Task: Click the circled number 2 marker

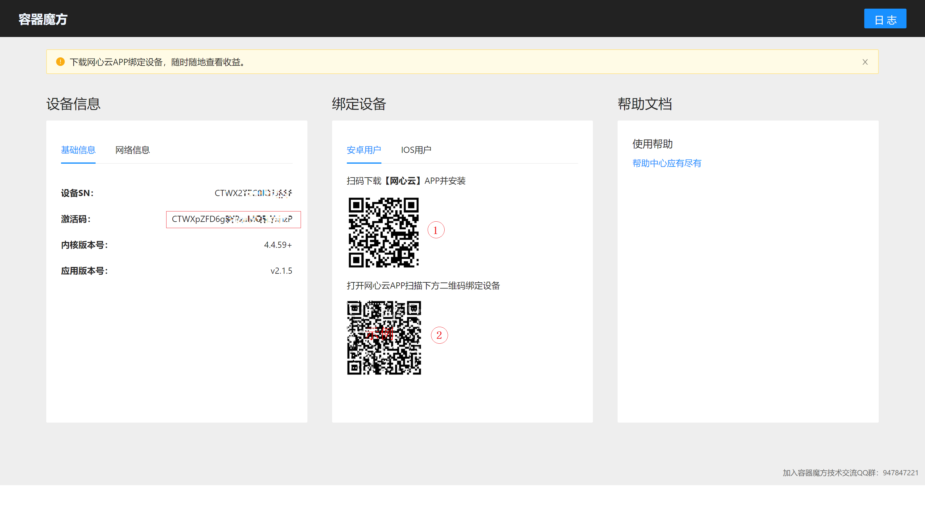Action: (x=439, y=335)
